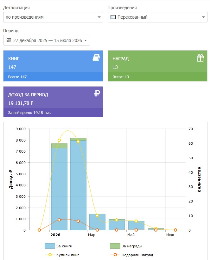Expand the Произведения dropdown arrow
Viewport: 210px width, 260px height.
pyautogui.click(x=203, y=17)
